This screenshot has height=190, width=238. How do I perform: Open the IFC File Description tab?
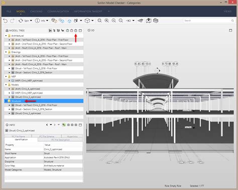click(x=60, y=140)
